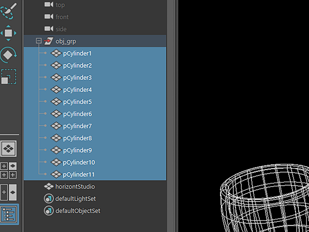Click mesh icon beside pCylinder5
This screenshot has width=309, height=232.
56,101
